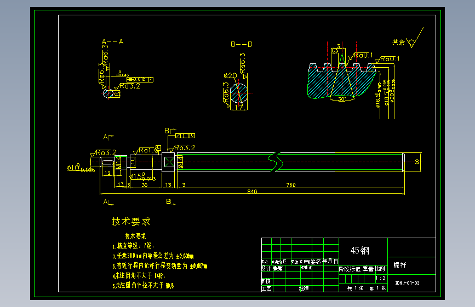Select the hatched thread profile detail
This screenshot has width=475, height=307.
(342, 80)
